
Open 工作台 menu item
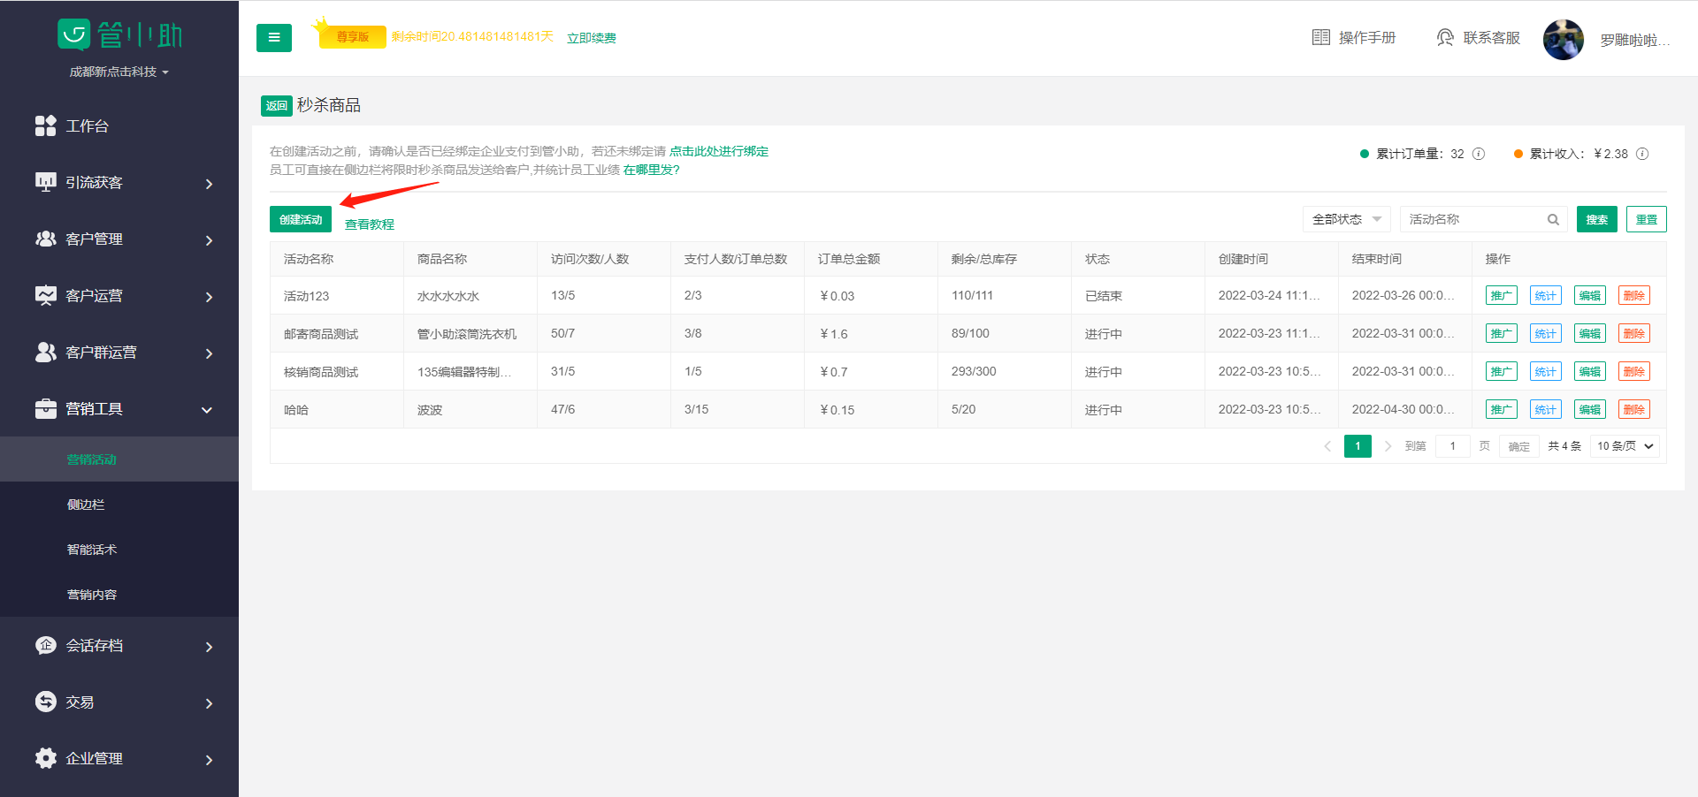click(x=119, y=125)
